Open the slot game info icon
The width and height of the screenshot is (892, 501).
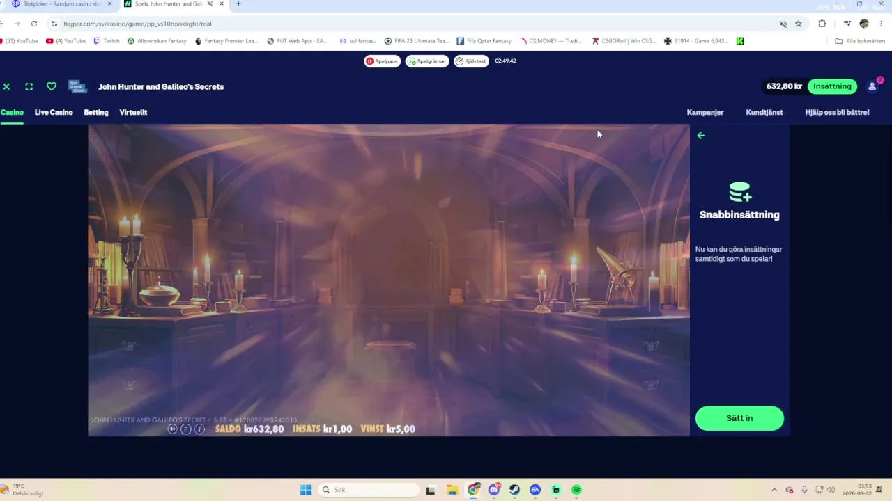[x=199, y=429]
